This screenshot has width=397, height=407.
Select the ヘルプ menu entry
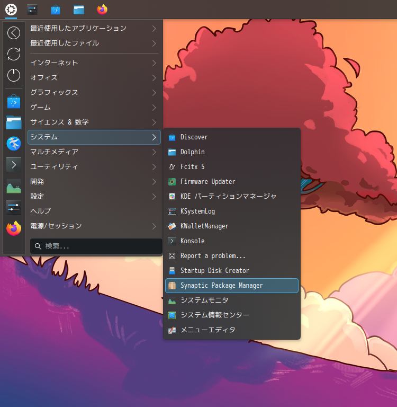(94, 211)
